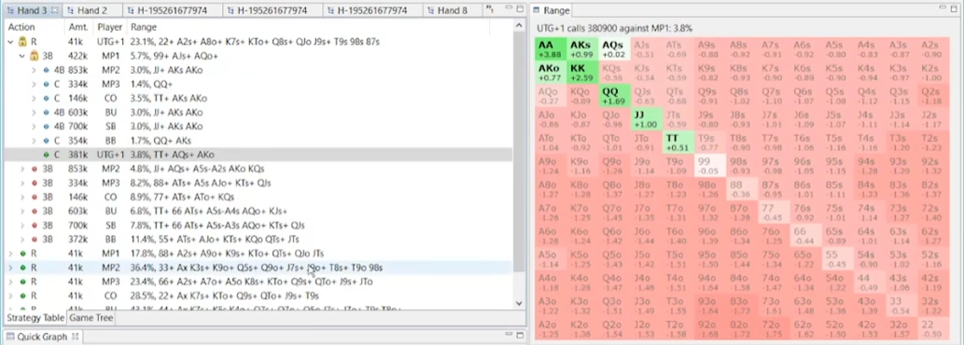Viewport: 964px width, 345px height.
Task: Collapse the 3B 422k MP1 tree node
Action: (x=22, y=56)
